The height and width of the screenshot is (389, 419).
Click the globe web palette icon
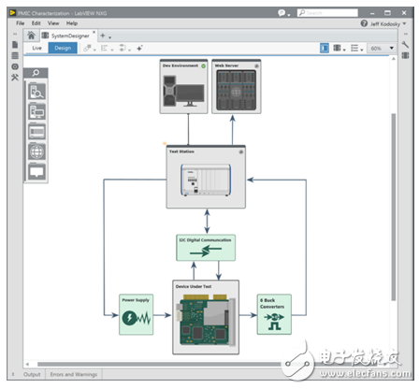click(36, 152)
